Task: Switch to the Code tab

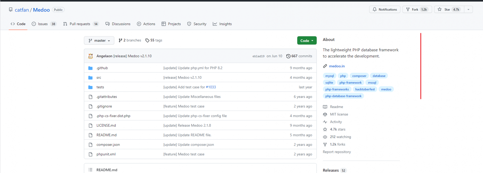Action: coord(18,24)
